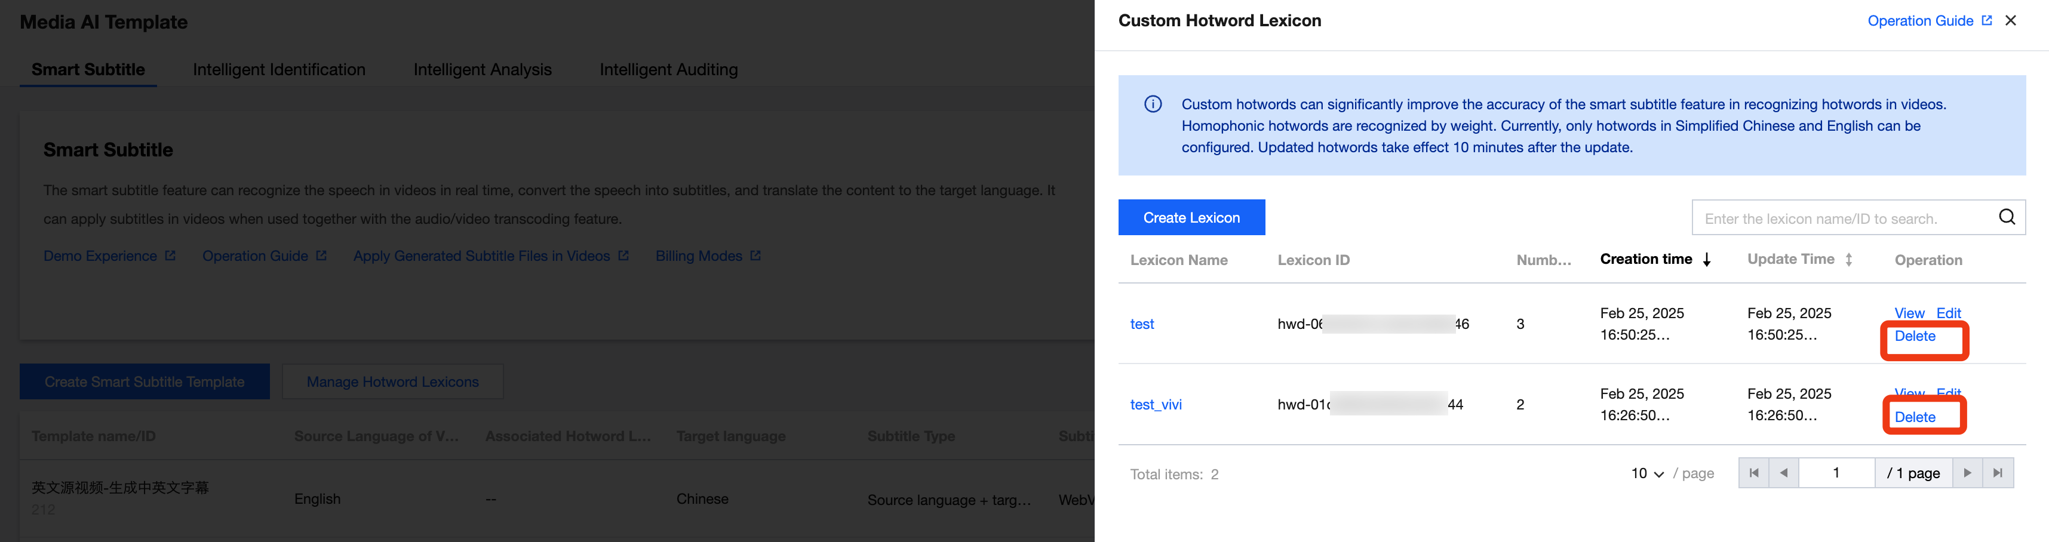Open the Intelligent Analysis tab
Viewport: 2049px width, 542px height.
click(482, 70)
